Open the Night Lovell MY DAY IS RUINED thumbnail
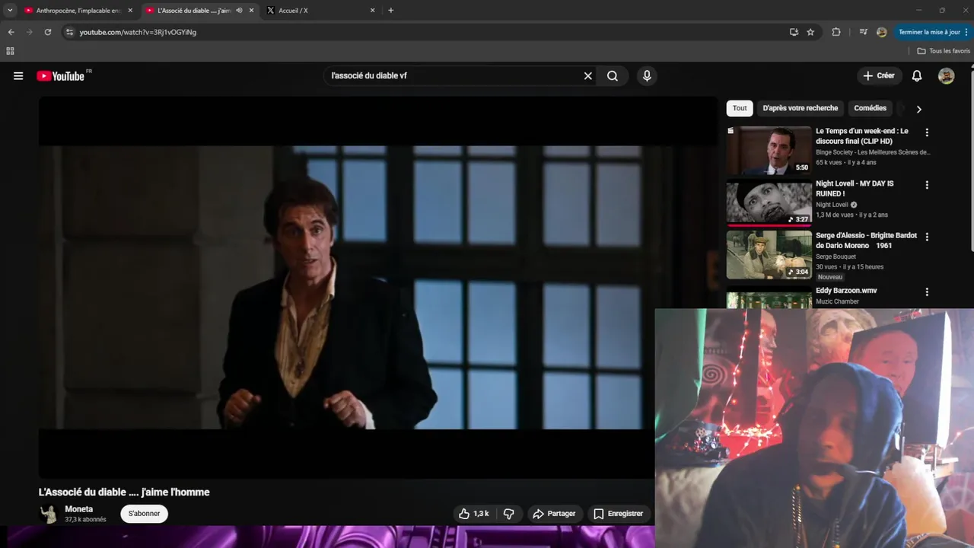This screenshot has height=548, width=974. coord(769,203)
